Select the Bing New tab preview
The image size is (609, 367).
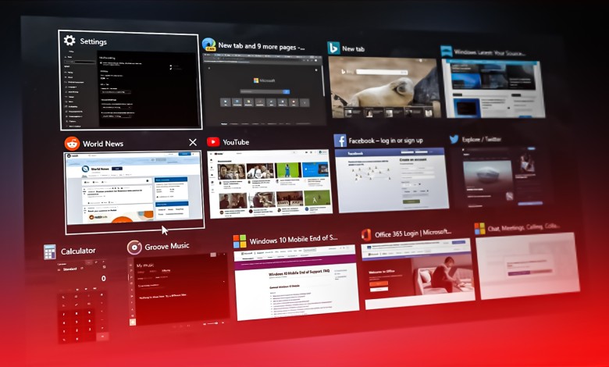click(385, 87)
